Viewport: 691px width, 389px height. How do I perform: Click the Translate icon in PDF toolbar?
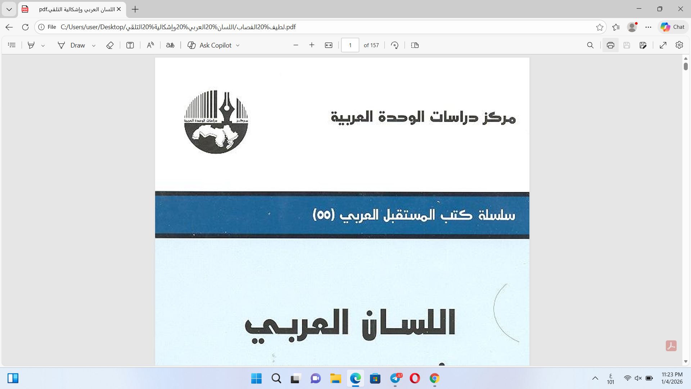[x=170, y=45]
